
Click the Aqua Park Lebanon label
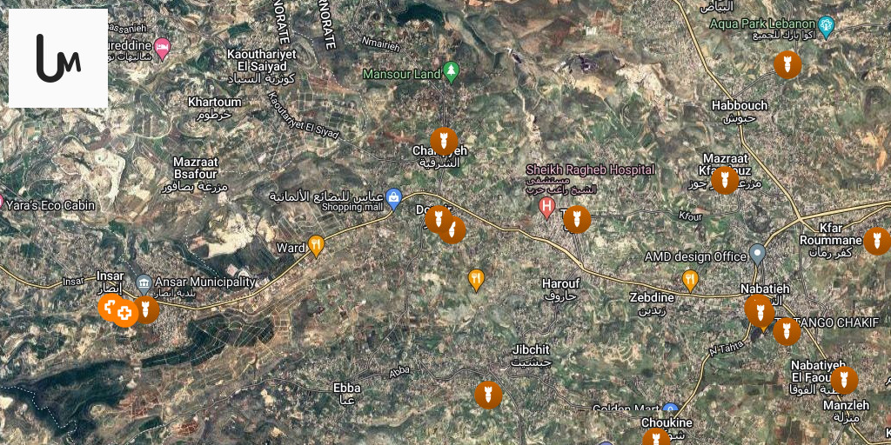click(x=762, y=24)
